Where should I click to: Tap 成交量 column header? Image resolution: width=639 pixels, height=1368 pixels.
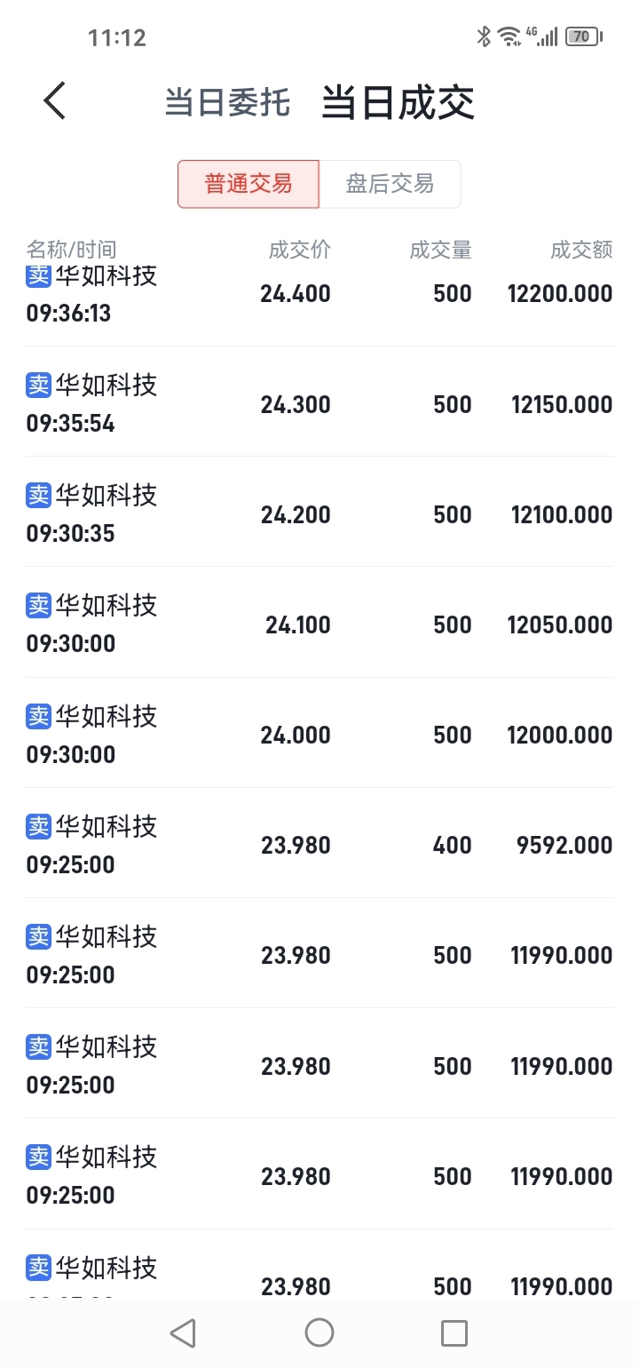[440, 250]
